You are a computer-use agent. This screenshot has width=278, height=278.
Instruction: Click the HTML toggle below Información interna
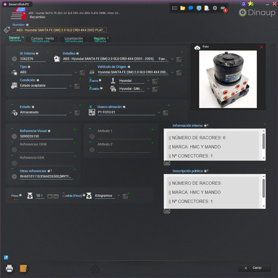(167, 163)
